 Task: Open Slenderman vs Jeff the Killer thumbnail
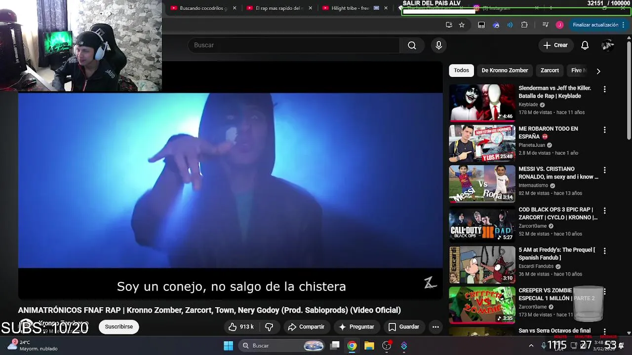pos(482,103)
